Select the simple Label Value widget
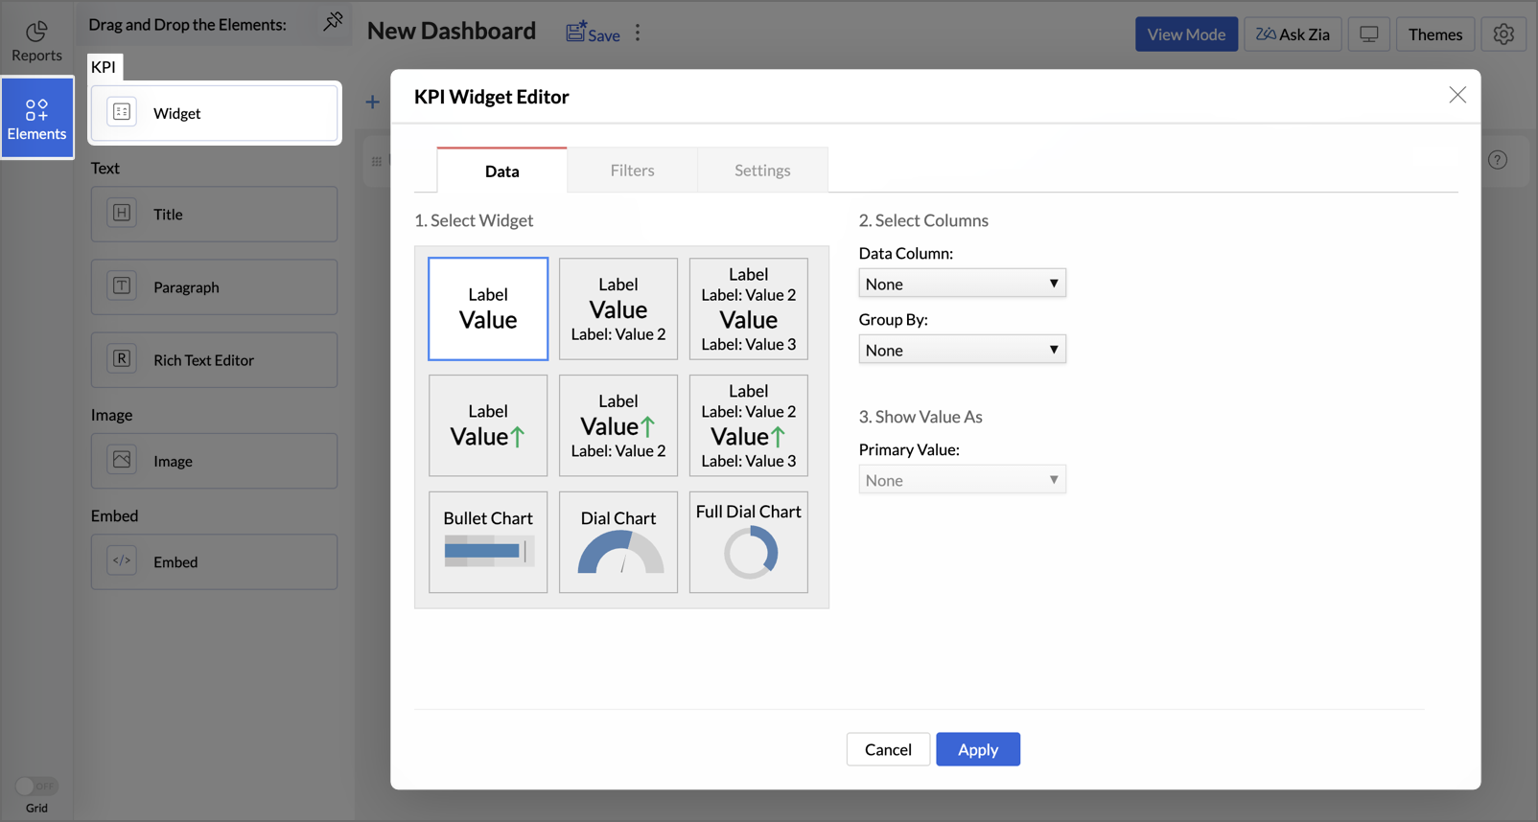This screenshot has width=1538, height=822. [488, 308]
